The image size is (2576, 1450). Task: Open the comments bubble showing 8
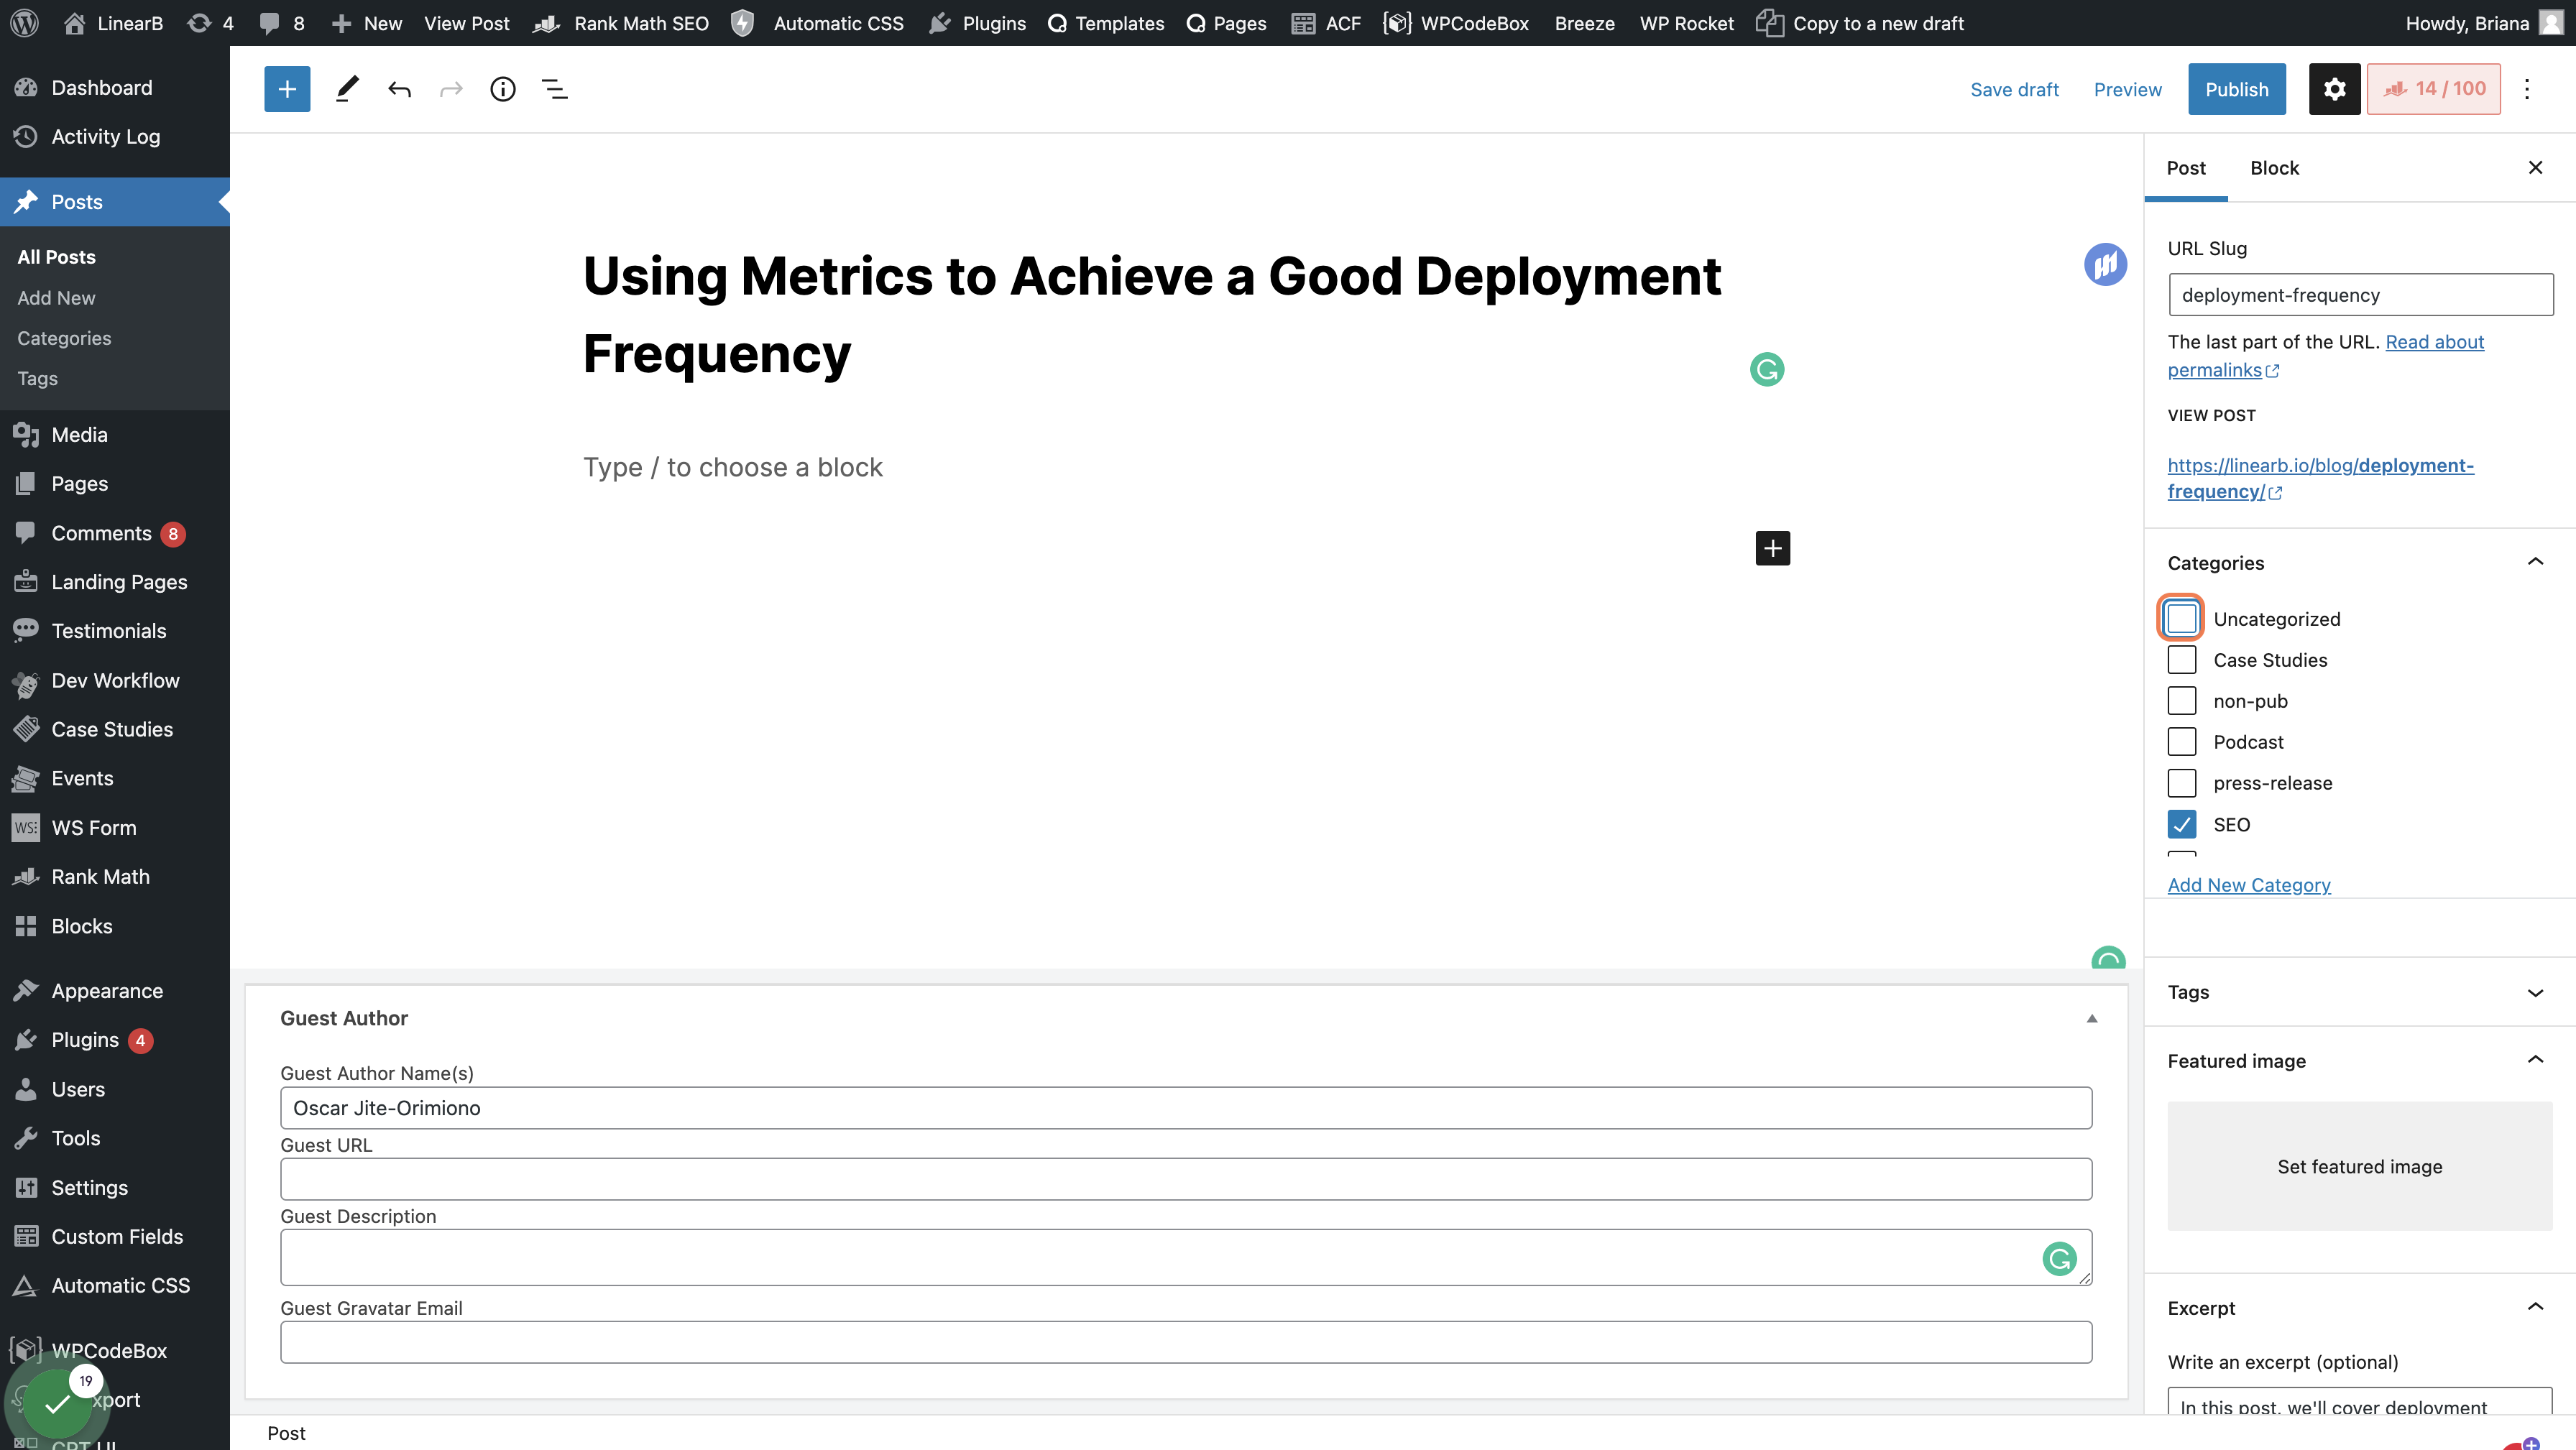point(281,22)
